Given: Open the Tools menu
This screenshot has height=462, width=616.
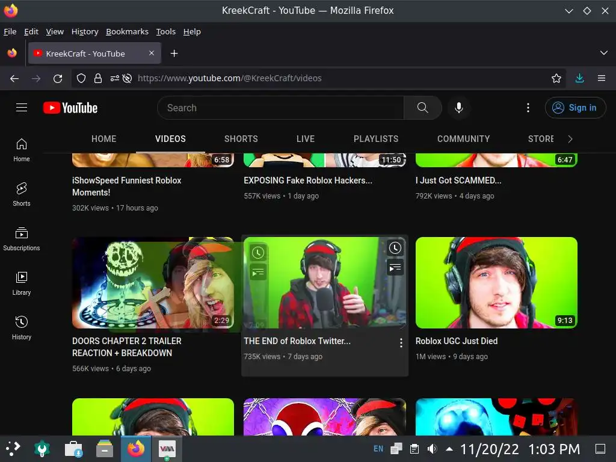Looking at the screenshot, I should [x=166, y=31].
